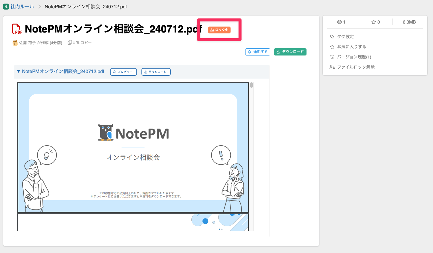Click the eye view count icon
The height and width of the screenshot is (253, 433).
[339, 22]
